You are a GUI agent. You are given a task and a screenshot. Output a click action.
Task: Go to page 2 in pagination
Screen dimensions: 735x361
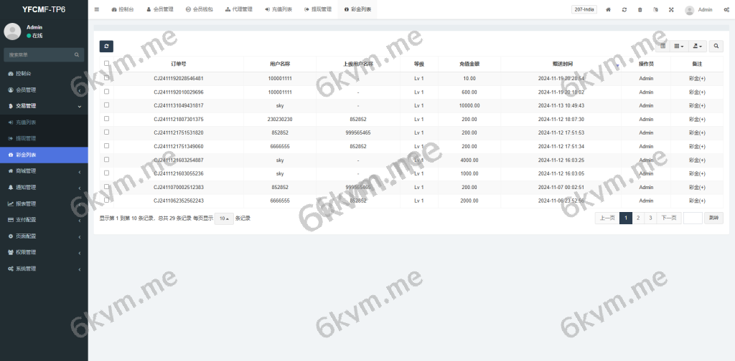[637, 218]
